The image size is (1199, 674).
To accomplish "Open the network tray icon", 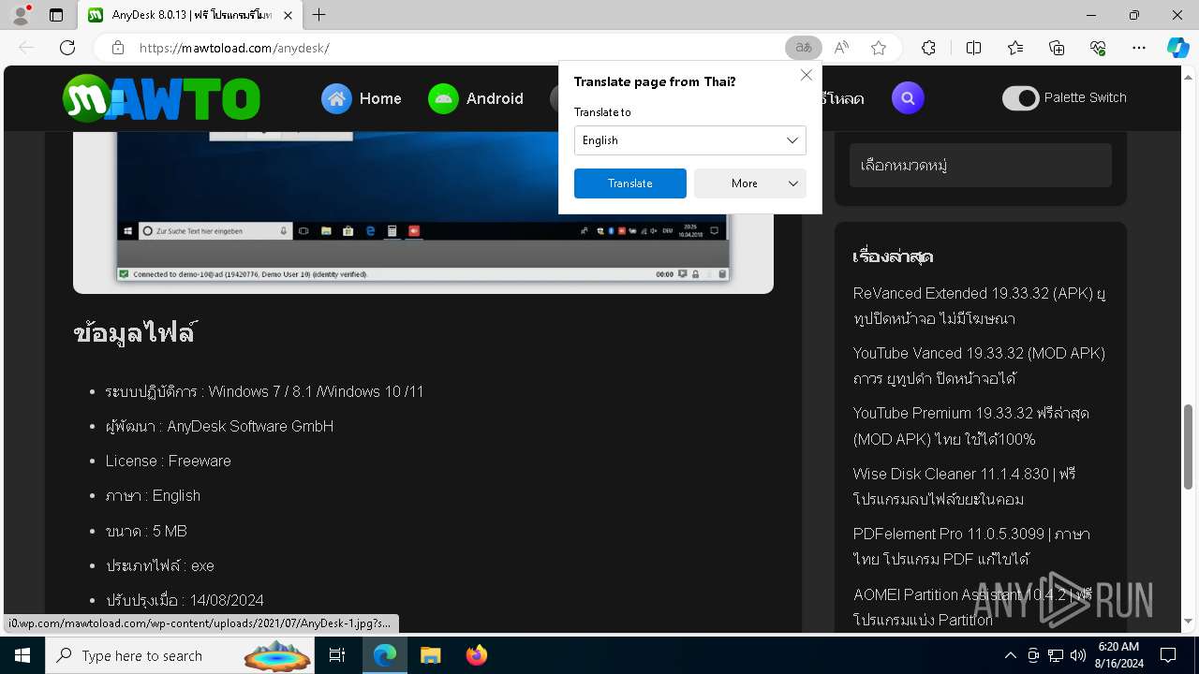I will 1055,655.
